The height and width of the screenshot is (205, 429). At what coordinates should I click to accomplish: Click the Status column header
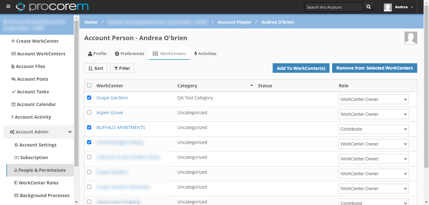[265, 86]
